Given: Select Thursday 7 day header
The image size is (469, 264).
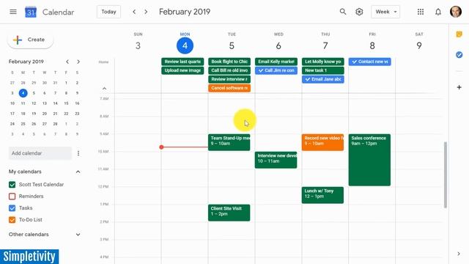Looking at the screenshot, I should tap(325, 45).
